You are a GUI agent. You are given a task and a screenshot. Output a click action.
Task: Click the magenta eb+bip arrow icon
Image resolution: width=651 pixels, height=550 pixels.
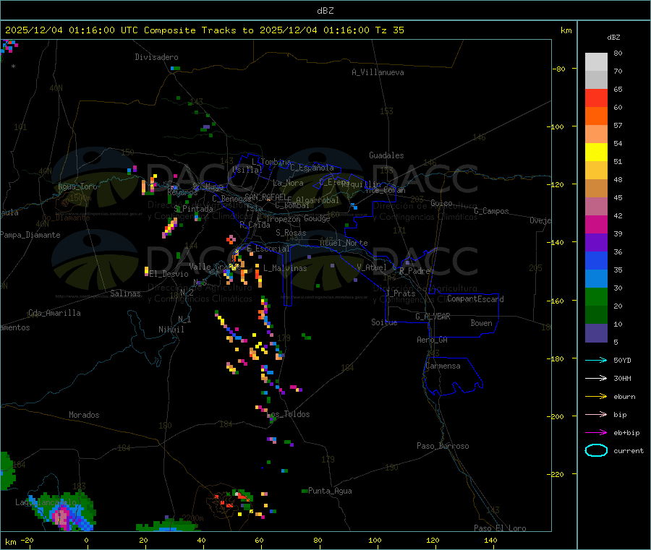point(596,433)
